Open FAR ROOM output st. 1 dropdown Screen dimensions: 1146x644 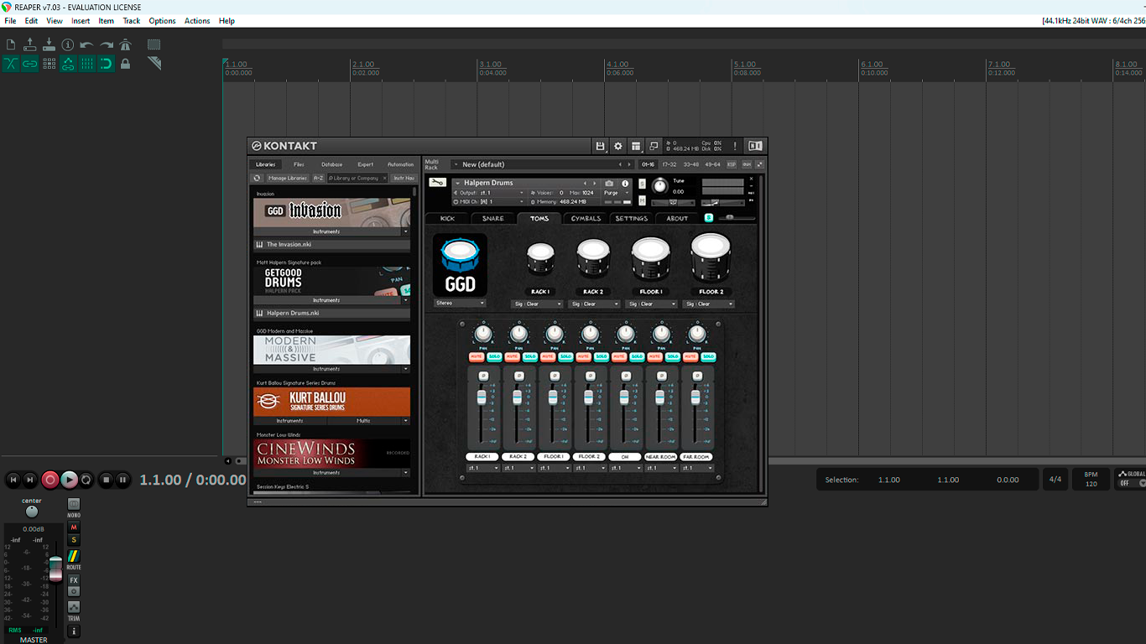tap(696, 468)
